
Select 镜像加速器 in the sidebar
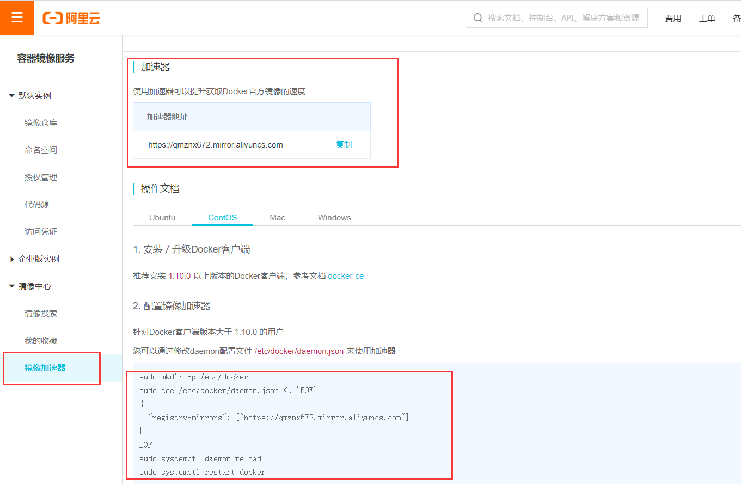pyautogui.click(x=45, y=368)
